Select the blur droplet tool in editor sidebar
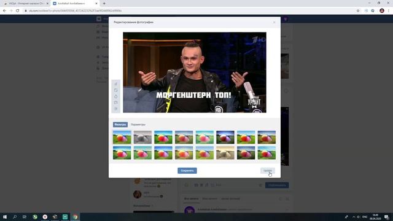Image resolution: width=393 pixels, height=221 pixels. pyautogui.click(x=116, y=96)
